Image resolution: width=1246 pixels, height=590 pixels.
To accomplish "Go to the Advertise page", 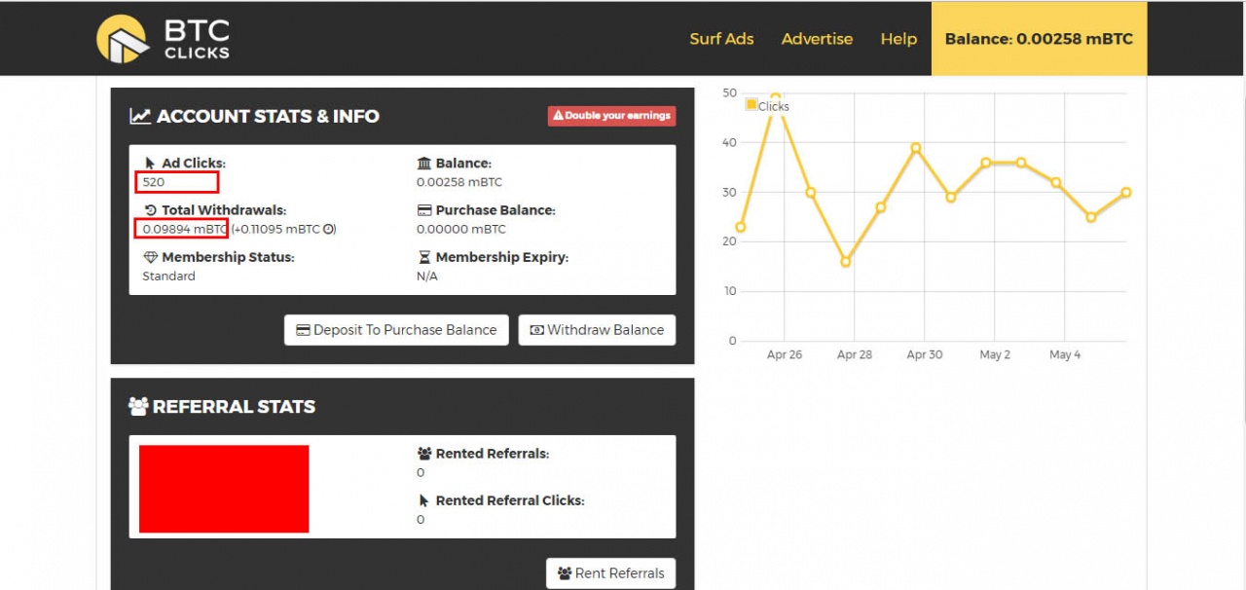I will 817,39.
